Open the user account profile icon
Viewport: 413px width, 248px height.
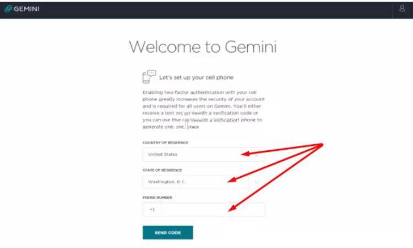click(402, 8)
